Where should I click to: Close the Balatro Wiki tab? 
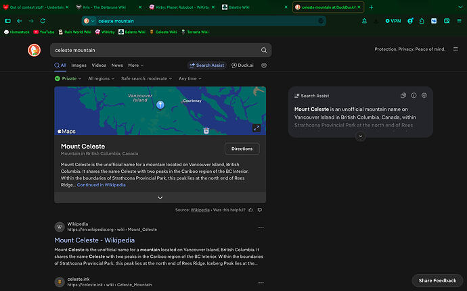286,7
